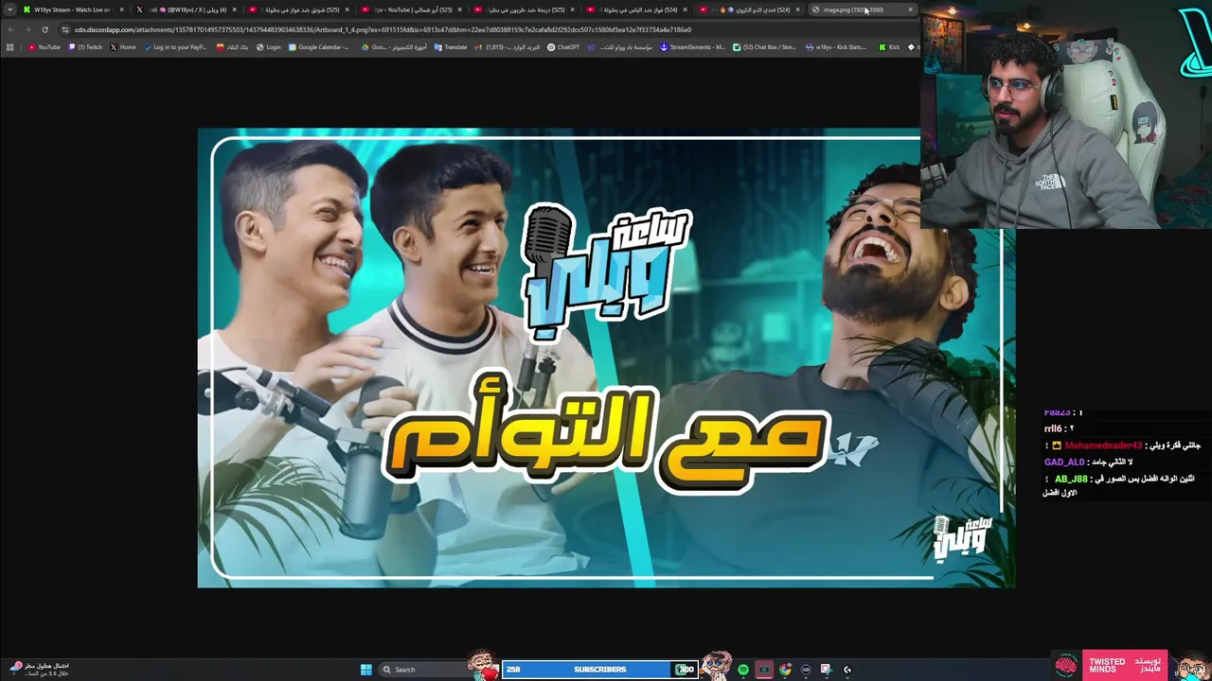Open the Log in to your PayPal bookmark

[176, 46]
